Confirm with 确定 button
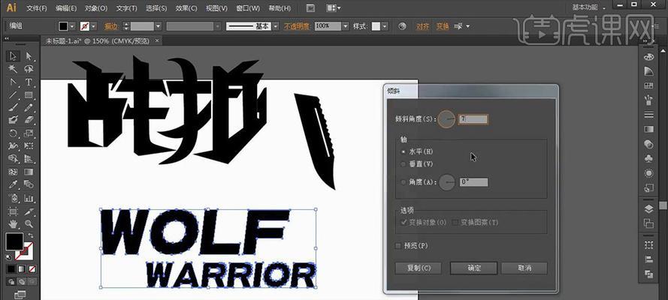Image resolution: width=668 pixels, height=300 pixels. tap(473, 268)
